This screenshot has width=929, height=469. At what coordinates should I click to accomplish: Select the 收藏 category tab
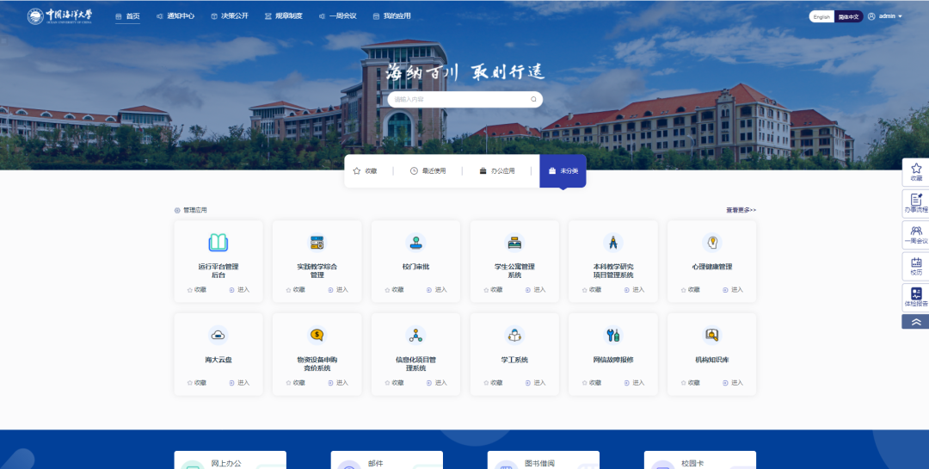click(365, 170)
